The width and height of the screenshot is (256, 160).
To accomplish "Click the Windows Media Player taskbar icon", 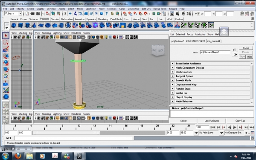I will point(42,156).
